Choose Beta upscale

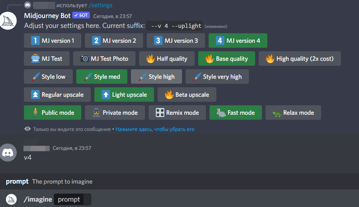[187, 94]
